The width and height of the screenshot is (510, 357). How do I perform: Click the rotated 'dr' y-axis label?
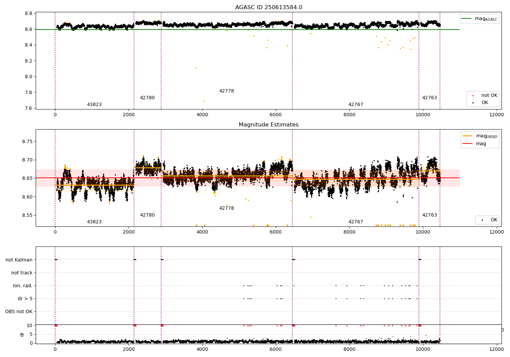click(22, 334)
